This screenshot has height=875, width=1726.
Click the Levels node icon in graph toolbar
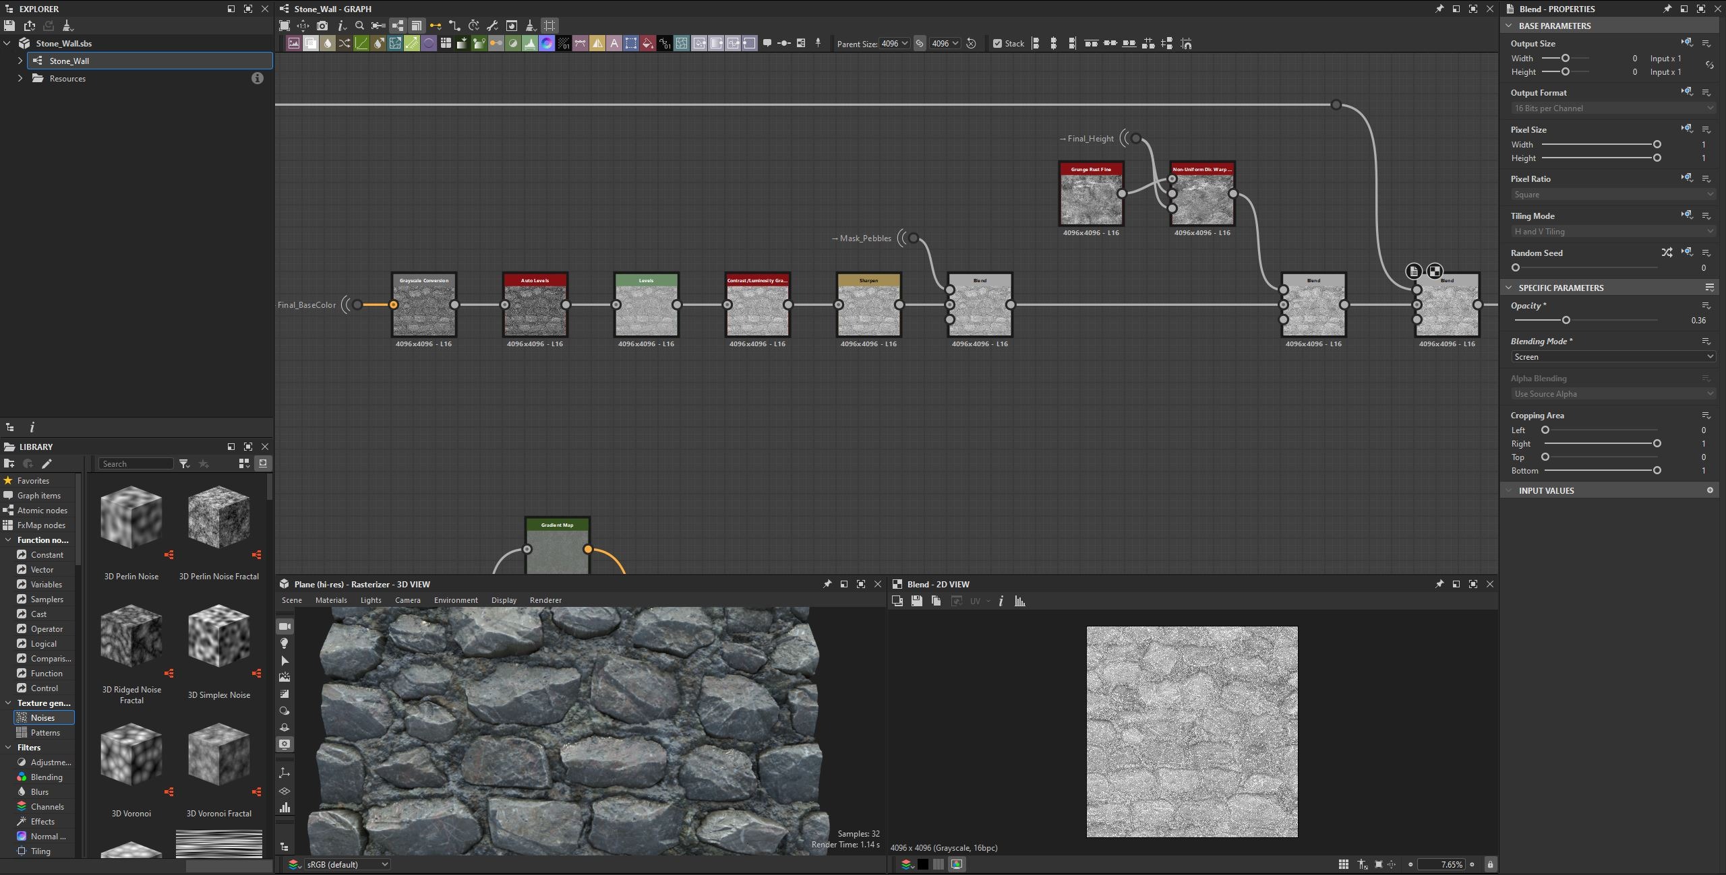(x=530, y=44)
